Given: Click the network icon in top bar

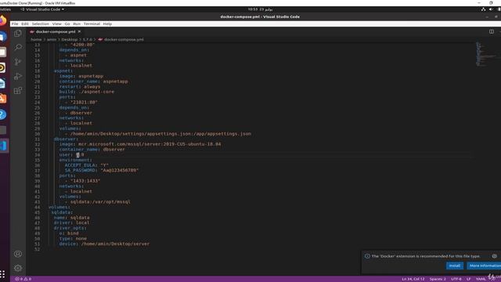Looking at the screenshot, I should (483, 9).
